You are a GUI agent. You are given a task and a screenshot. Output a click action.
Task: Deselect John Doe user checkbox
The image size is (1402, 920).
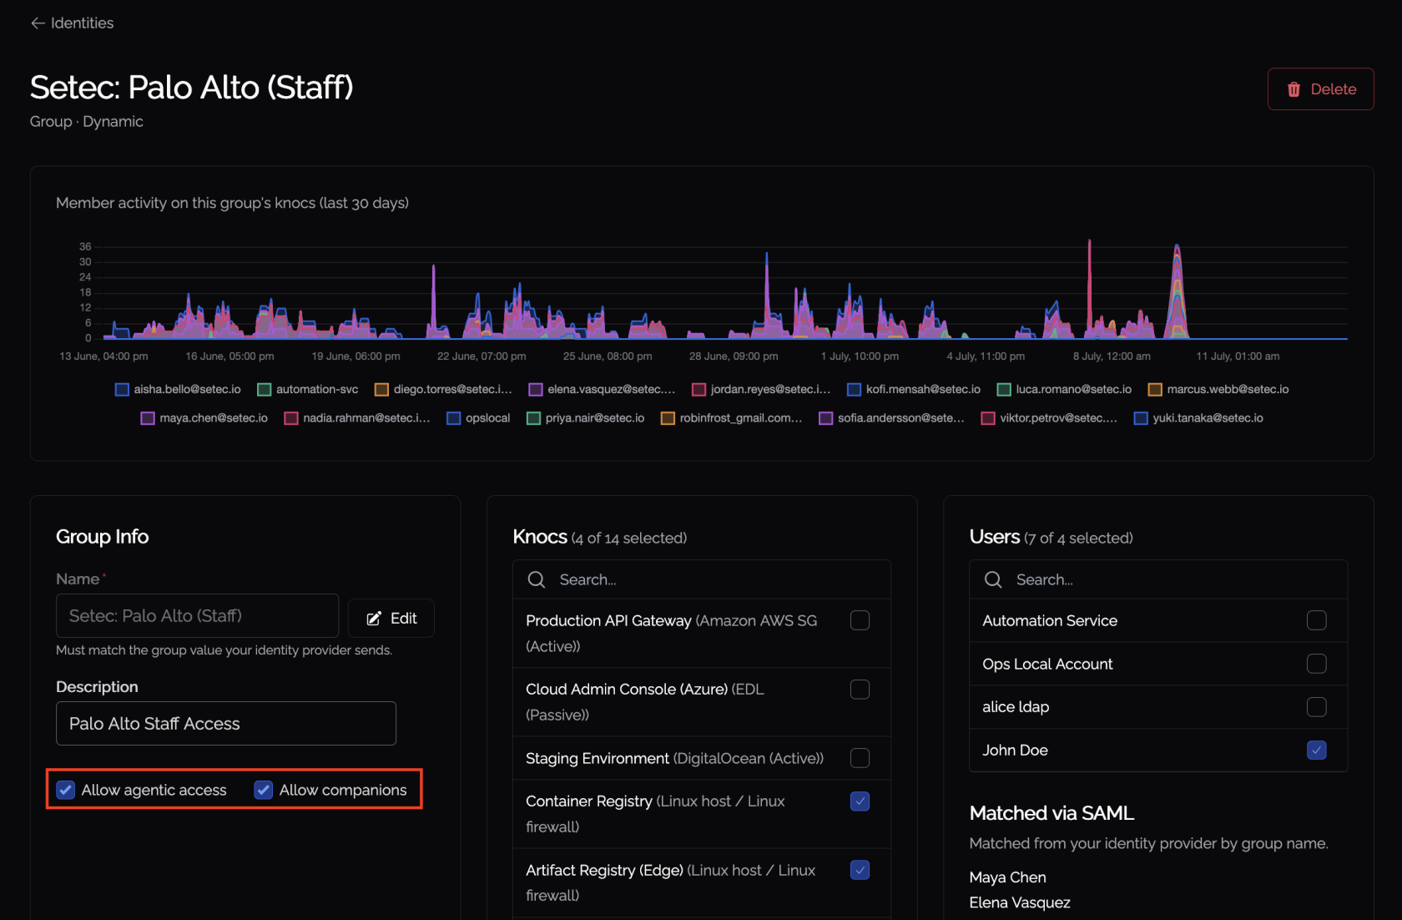click(x=1316, y=750)
